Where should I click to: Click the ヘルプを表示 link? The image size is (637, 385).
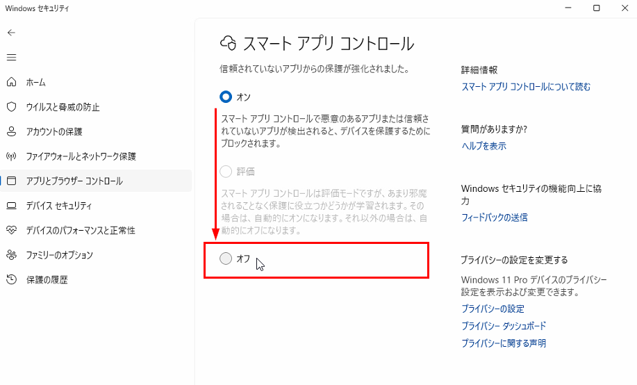tap(483, 146)
